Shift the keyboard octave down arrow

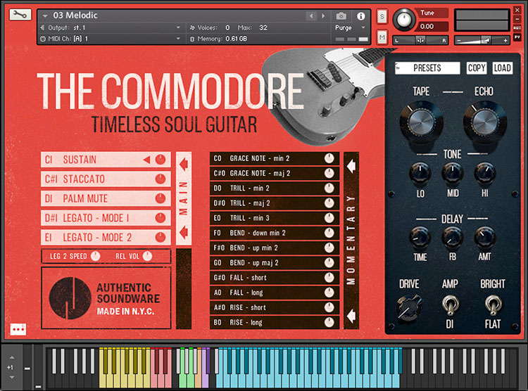point(12,377)
